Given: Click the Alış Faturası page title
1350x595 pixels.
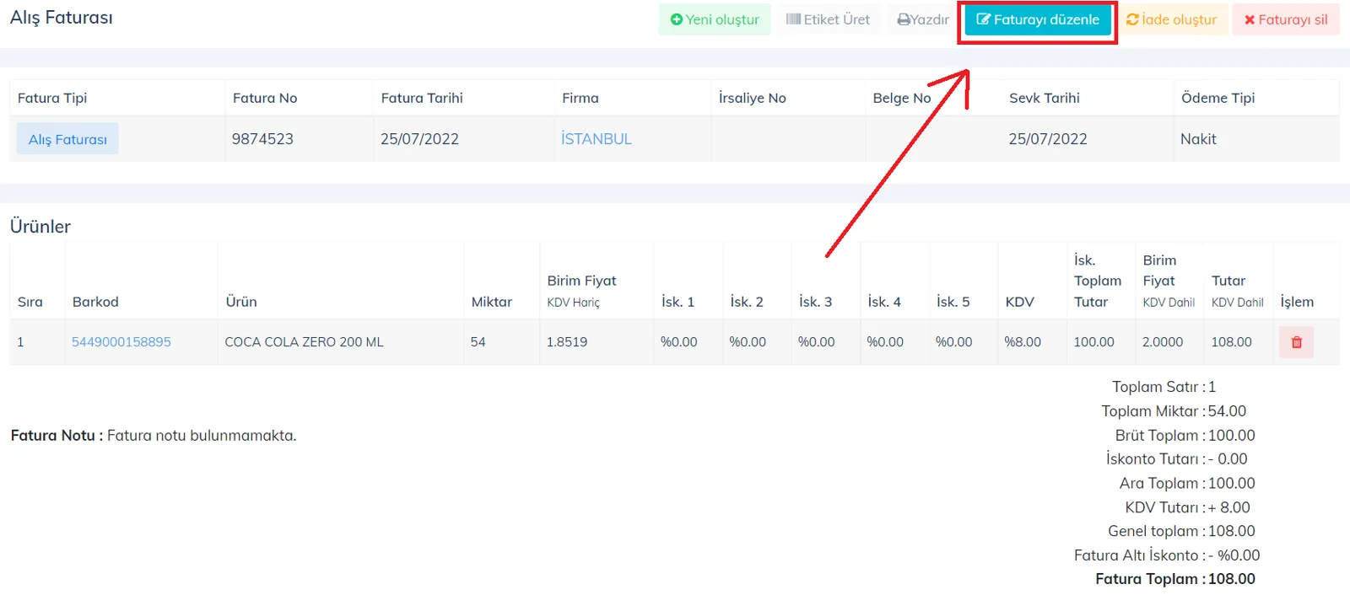Looking at the screenshot, I should [62, 18].
